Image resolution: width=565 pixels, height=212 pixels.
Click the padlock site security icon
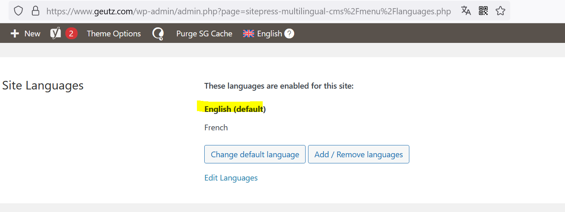point(36,11)
